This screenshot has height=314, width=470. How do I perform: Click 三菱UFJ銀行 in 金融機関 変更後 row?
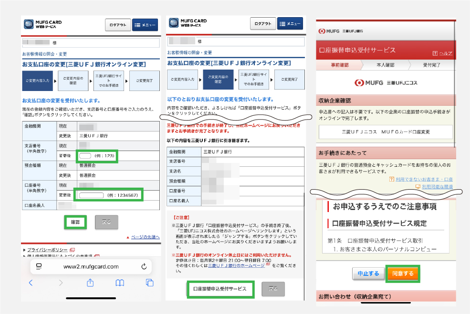tap(94, 136)
